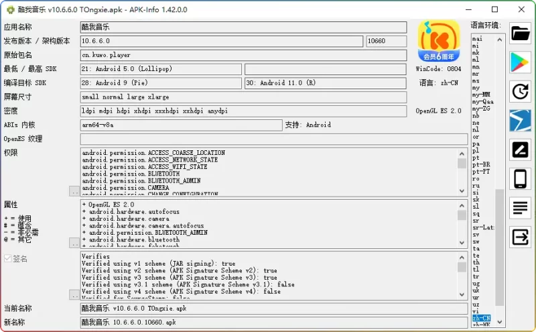
Task: Open the Google Play store icon
Action: 521,62
